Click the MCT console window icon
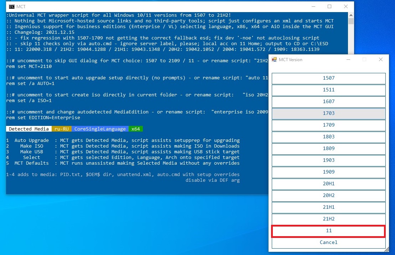This screenshot has width=395, height=255. [x=12, y=6]
